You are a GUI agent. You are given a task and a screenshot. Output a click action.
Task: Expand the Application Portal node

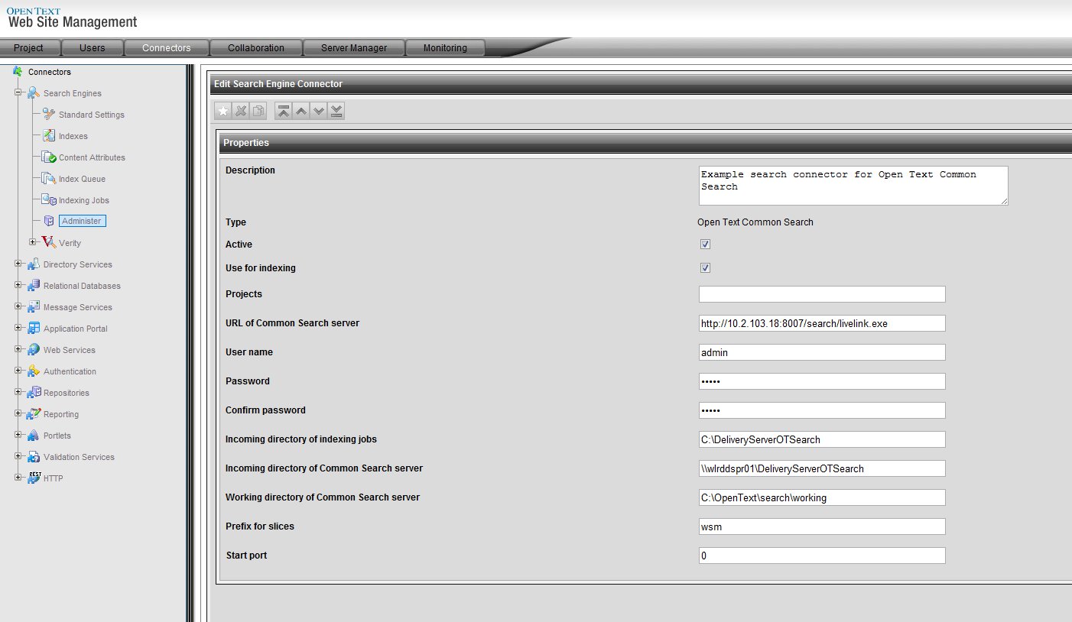point(18,328)
